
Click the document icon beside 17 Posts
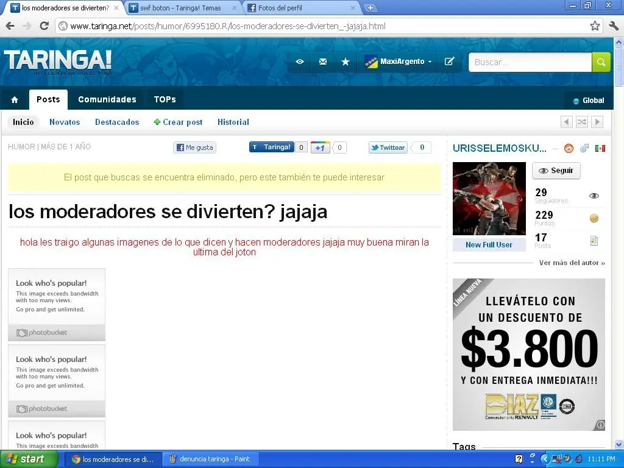(594, 241)
